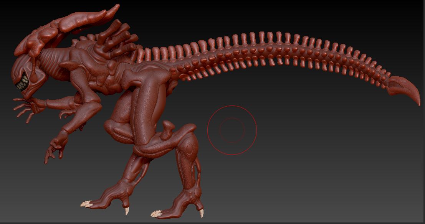Click the oval detail on the rear shin
425x224 pixels.
pyautogui.click(x=190, y=149)
